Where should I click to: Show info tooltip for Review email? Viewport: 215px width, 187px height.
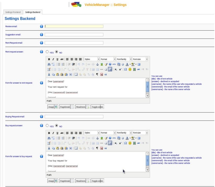pos(41,26)
